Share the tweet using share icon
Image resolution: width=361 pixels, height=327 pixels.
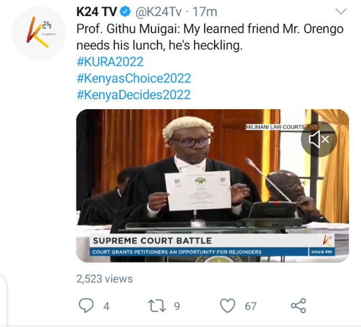[x=298, y=305]
